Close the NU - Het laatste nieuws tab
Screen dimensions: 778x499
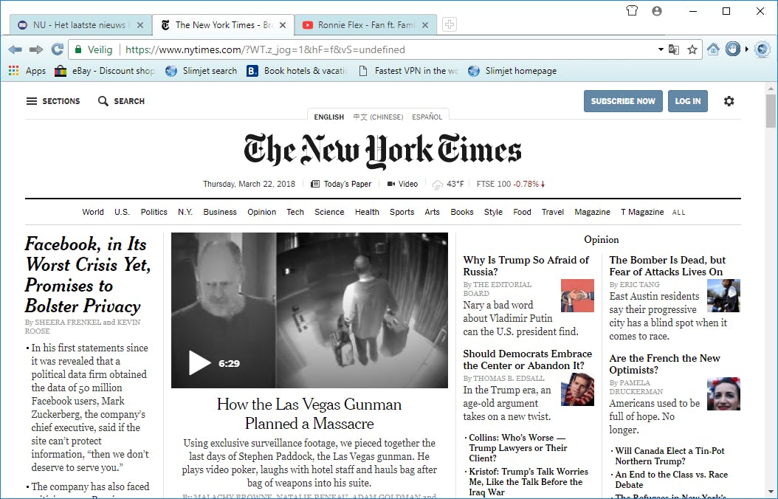(140, 25)
